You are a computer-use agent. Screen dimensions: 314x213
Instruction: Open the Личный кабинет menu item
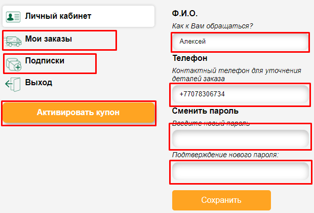(x=58, y=16)
